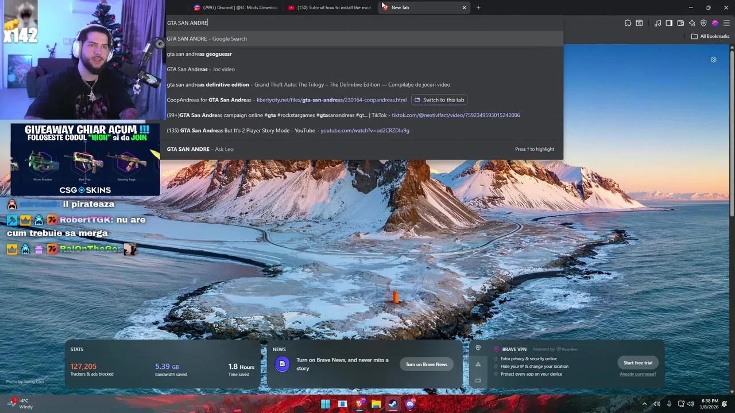The width and height of the screenshot is (735, 413).
Task: Click the Brave News document icon
Action: pyautogui.click(x=282, y=364)
